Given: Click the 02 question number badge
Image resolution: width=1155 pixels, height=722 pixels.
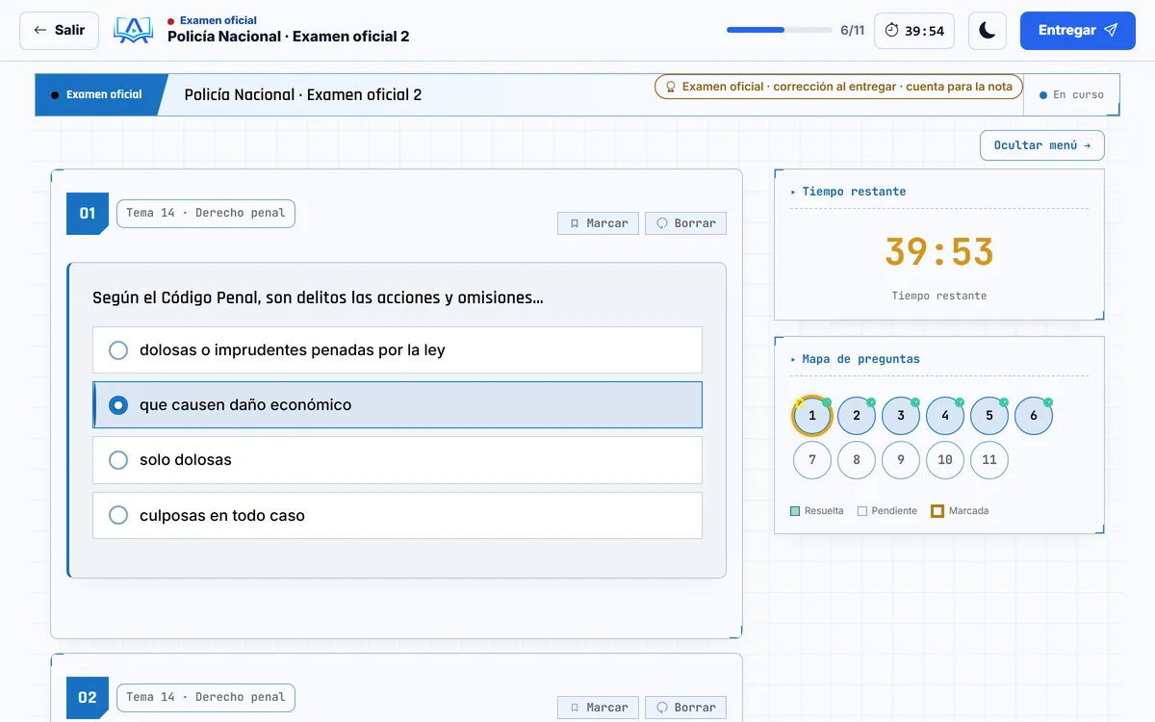Looking at the screenshot, I should [88, 698].
